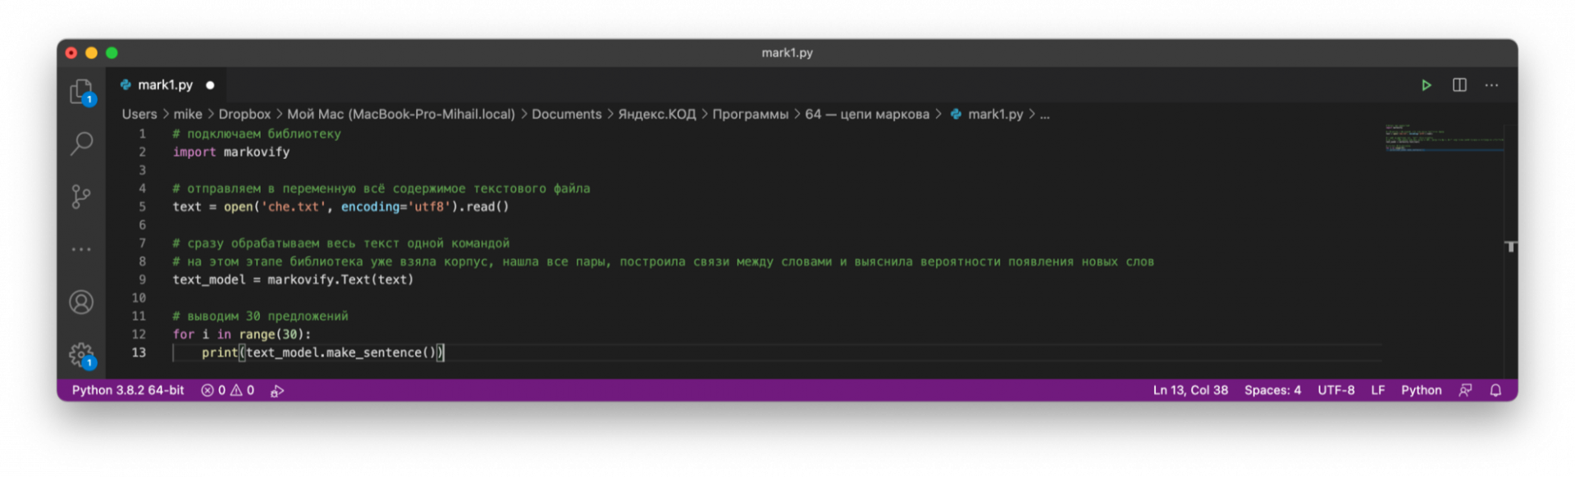Select Python 3.8.2 64-bit interpreter
Image resolution: width=1575 pixels, height=477 pixels.
[128, 391]
